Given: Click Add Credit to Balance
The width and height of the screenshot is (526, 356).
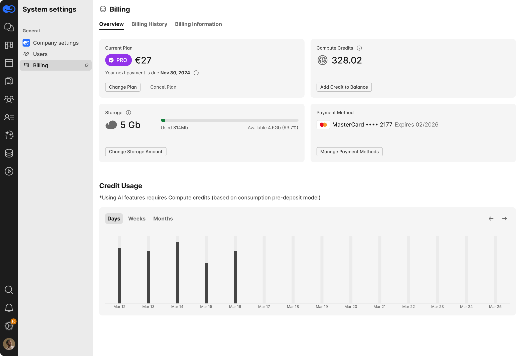Looking at the screenshot, I should (x=344, y=87).
